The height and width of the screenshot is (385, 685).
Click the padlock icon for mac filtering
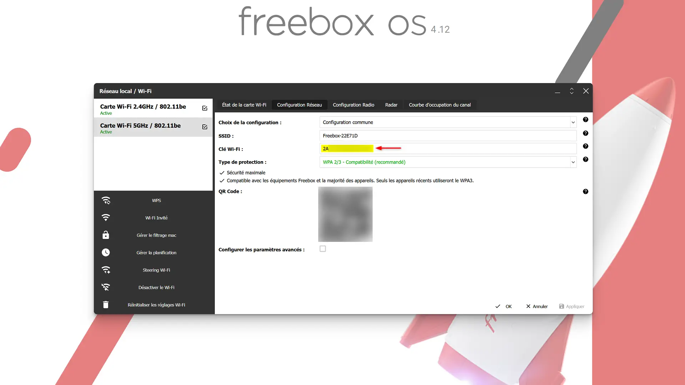(106, 235)
